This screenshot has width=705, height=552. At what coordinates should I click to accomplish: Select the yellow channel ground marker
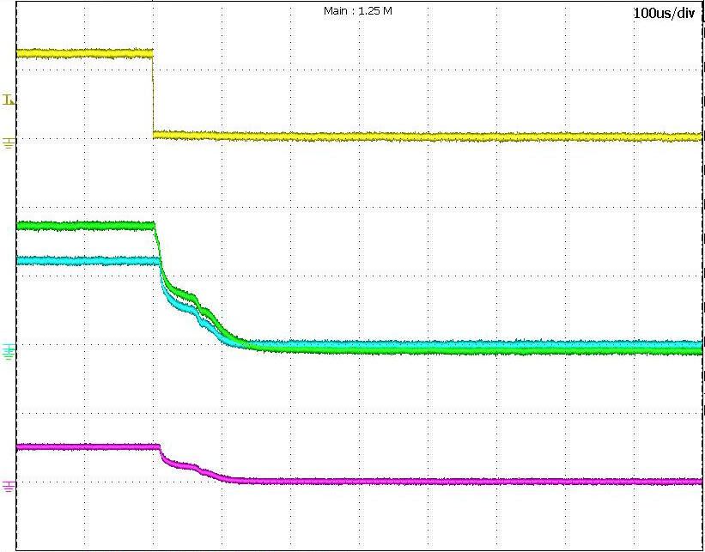coord(9,142)
